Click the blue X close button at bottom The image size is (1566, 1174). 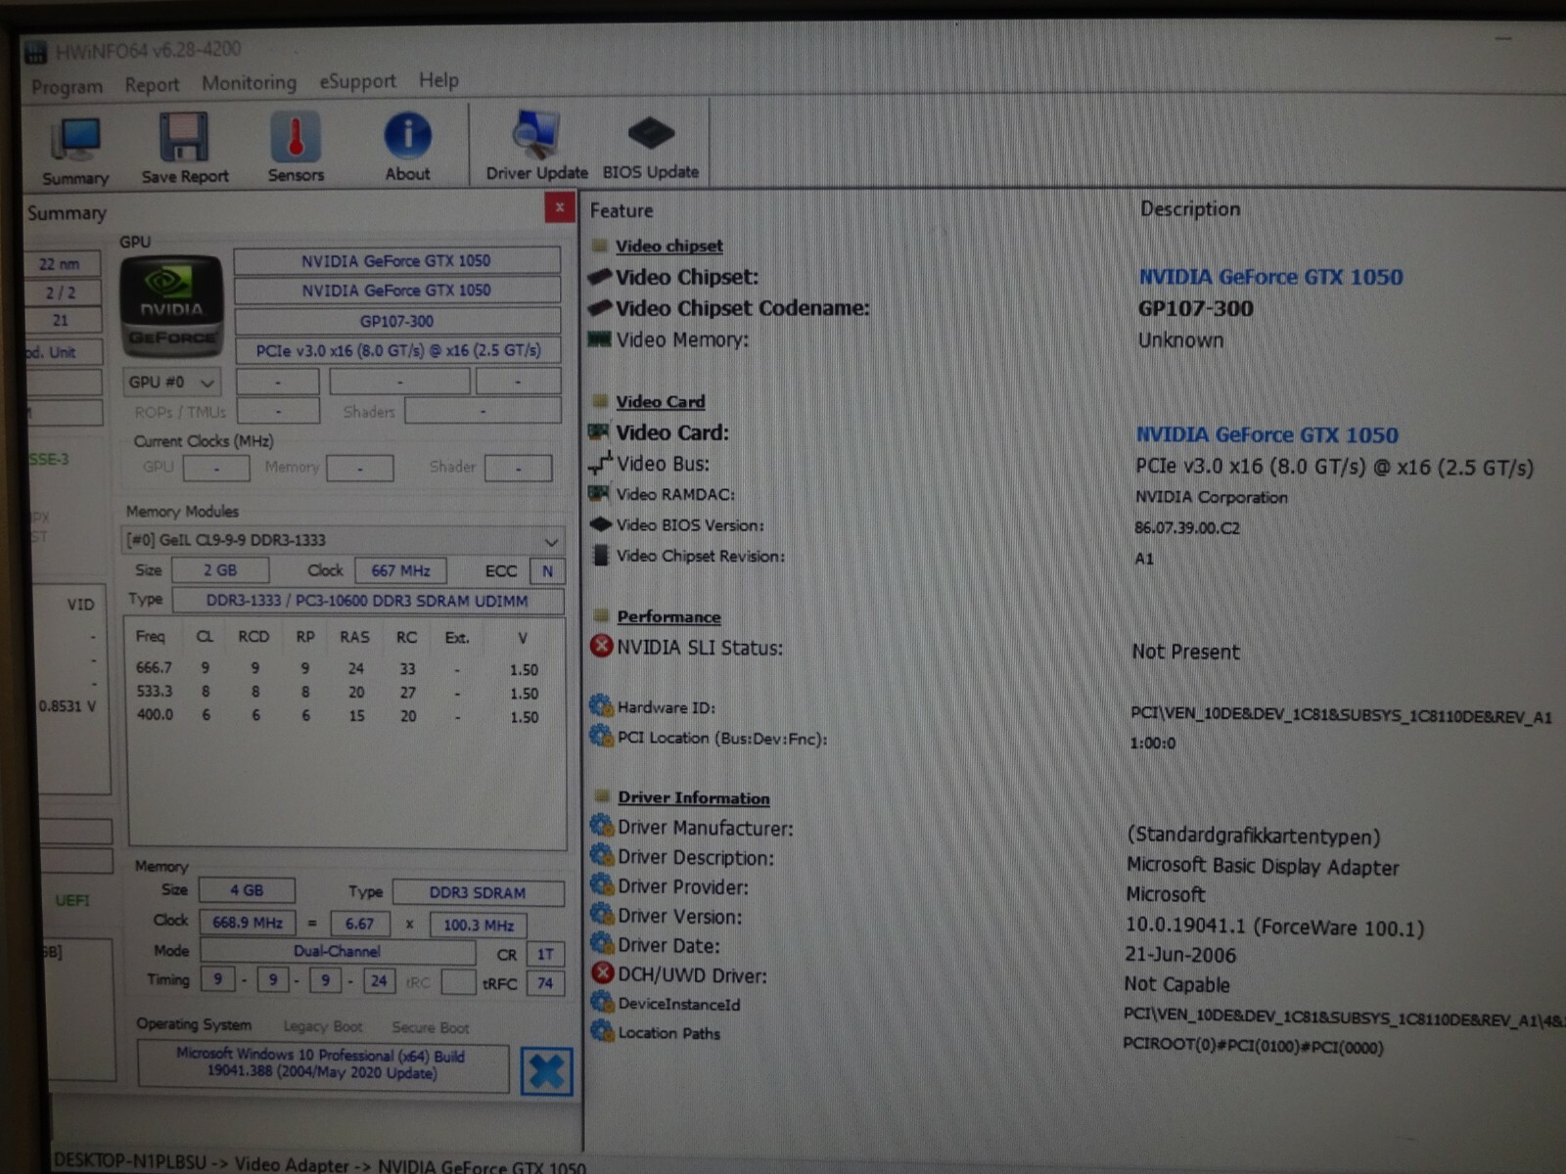click(x=546, y=1072)
